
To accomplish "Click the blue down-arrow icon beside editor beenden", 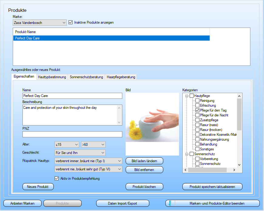I will 170,203.
